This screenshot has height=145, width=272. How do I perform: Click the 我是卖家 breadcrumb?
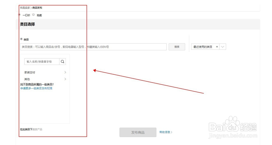(25, 8)
